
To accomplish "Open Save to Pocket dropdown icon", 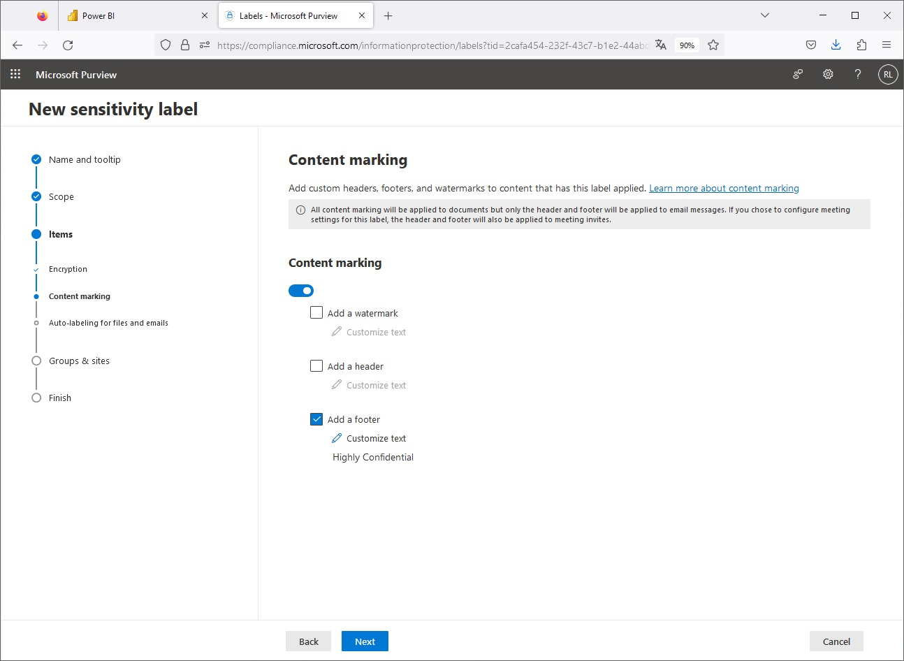I will point(810,45).
